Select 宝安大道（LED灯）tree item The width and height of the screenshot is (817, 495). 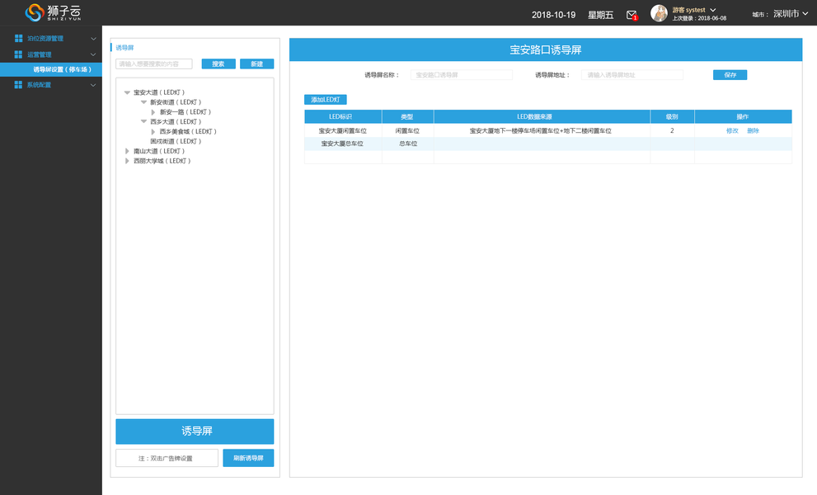pos(159,92)
